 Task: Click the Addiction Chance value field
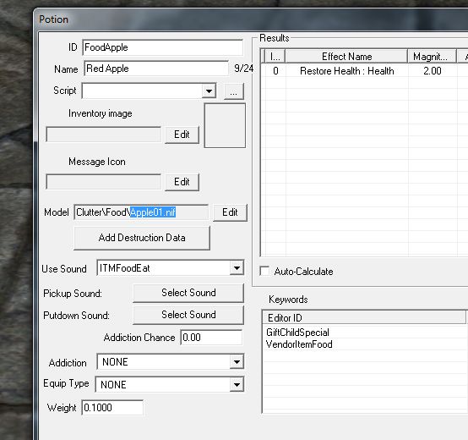pos(211,338)
